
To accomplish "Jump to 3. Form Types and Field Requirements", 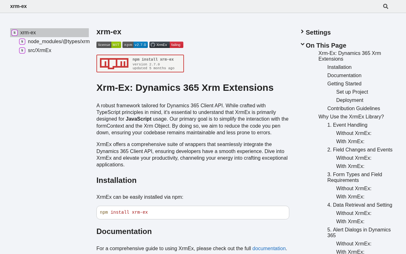I will [x=355, y=177].
